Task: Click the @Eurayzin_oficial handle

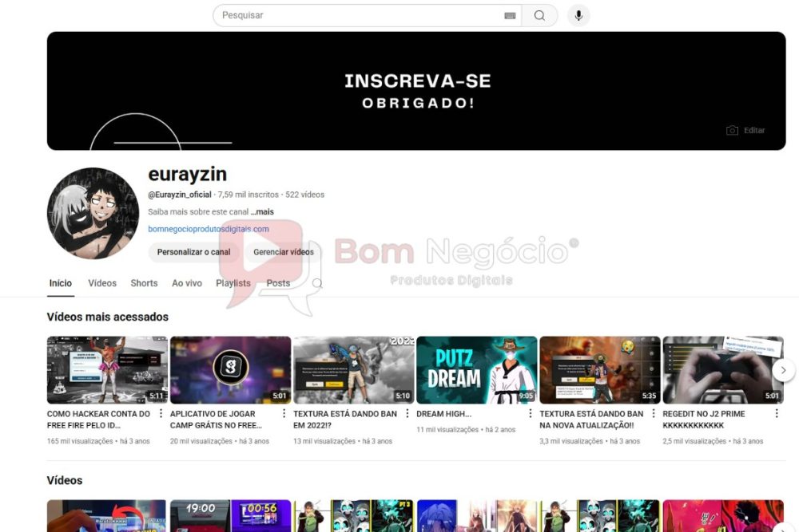Action: [179, 195]
